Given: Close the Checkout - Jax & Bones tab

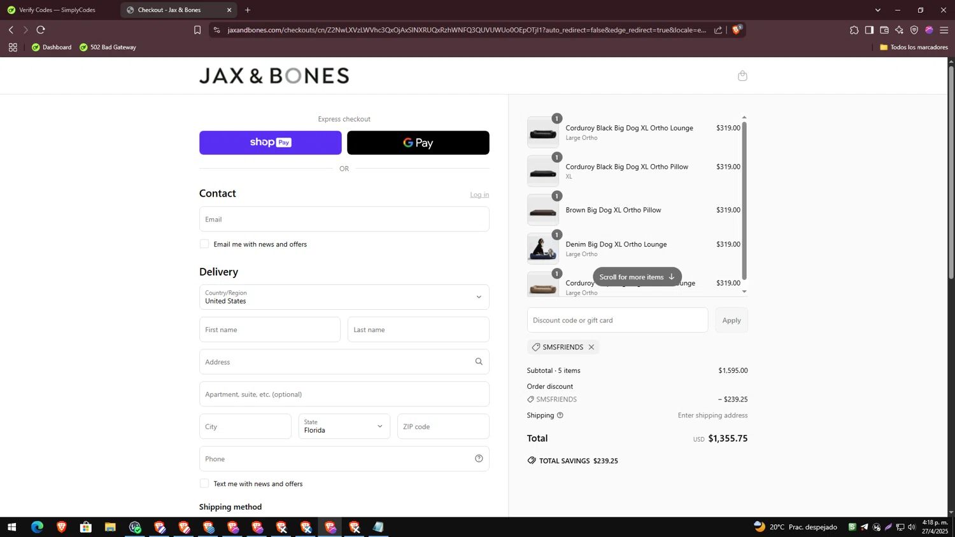Looking at the screenshot, I should click(229, 10).
